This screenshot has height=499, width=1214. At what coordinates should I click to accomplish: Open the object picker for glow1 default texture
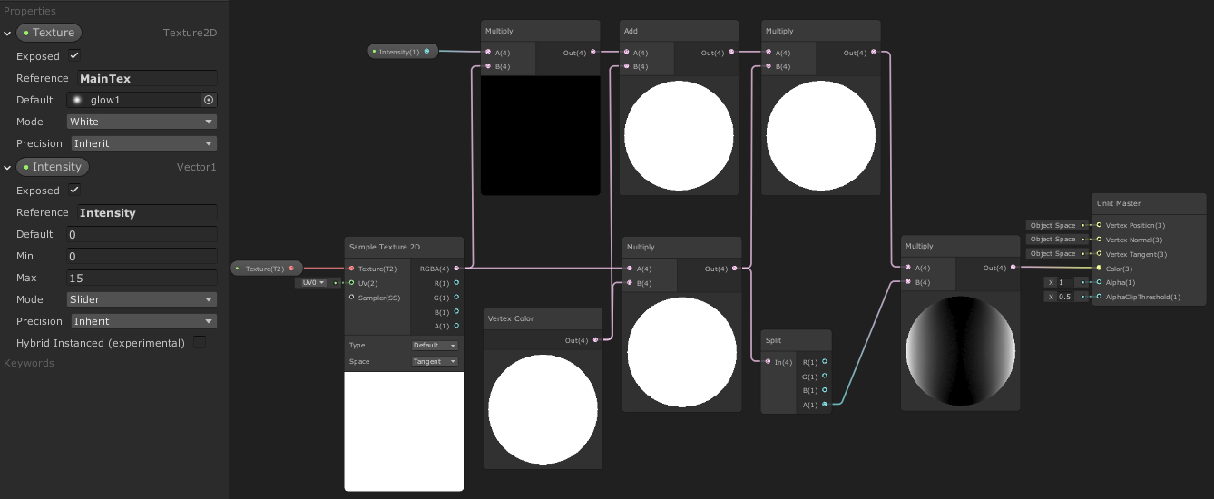coord(209,100)
